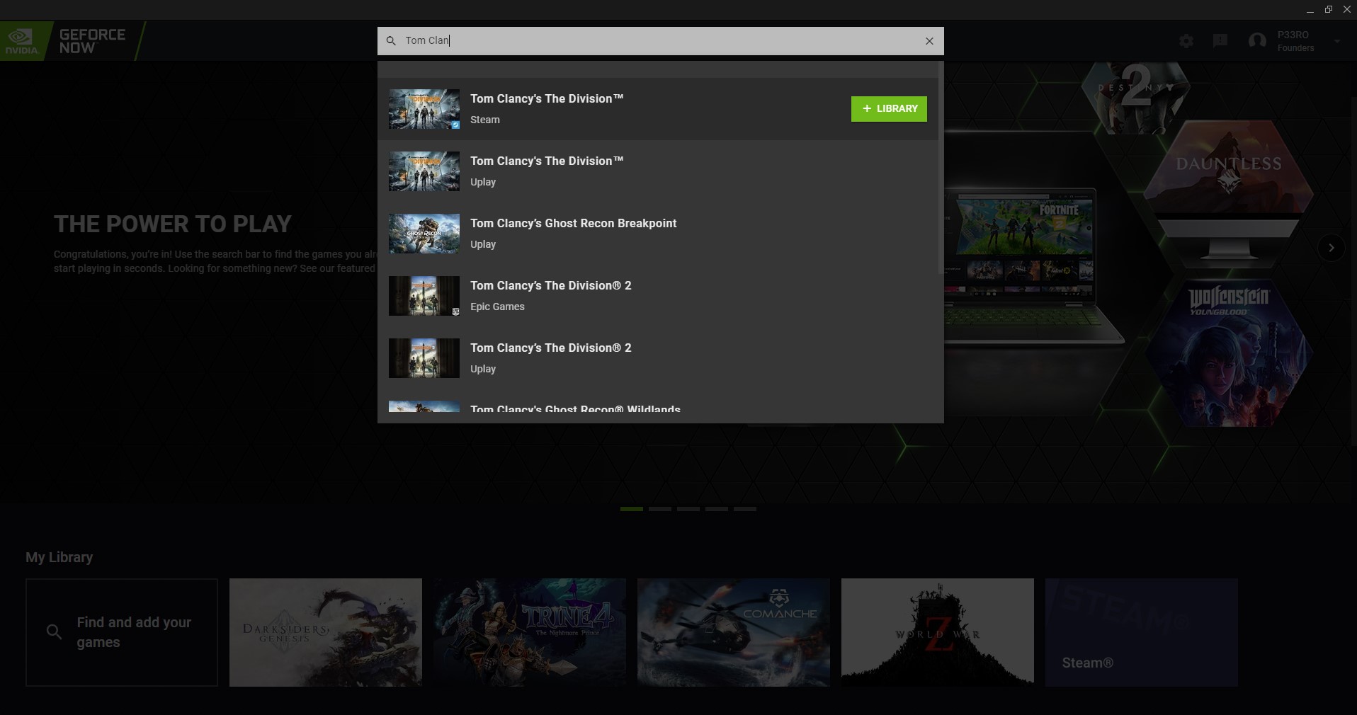The width and height of the screenshot is (1357, 715).
Task: Click the Wolfenstein Youngblood hexagon tile
Action: click(x=1229, y=353)
